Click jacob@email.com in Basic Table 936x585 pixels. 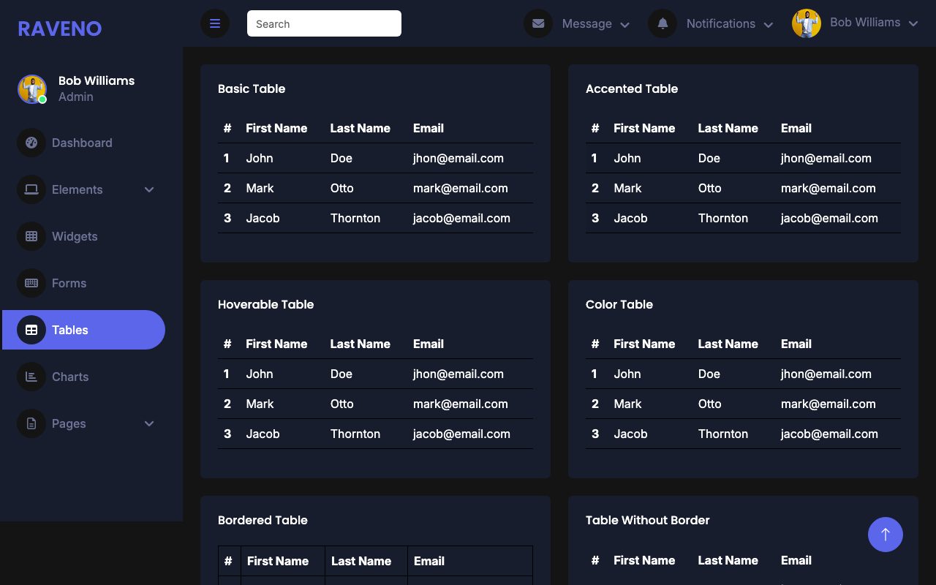click(x=461, y=218)
